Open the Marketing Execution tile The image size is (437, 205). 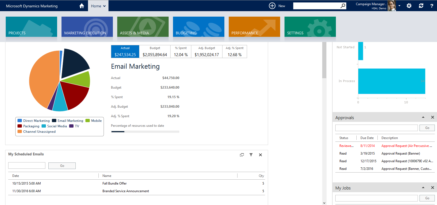(x=87, y=27)
